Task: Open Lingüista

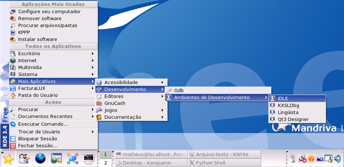Action: pyautogui.click(x=297, y=113)
